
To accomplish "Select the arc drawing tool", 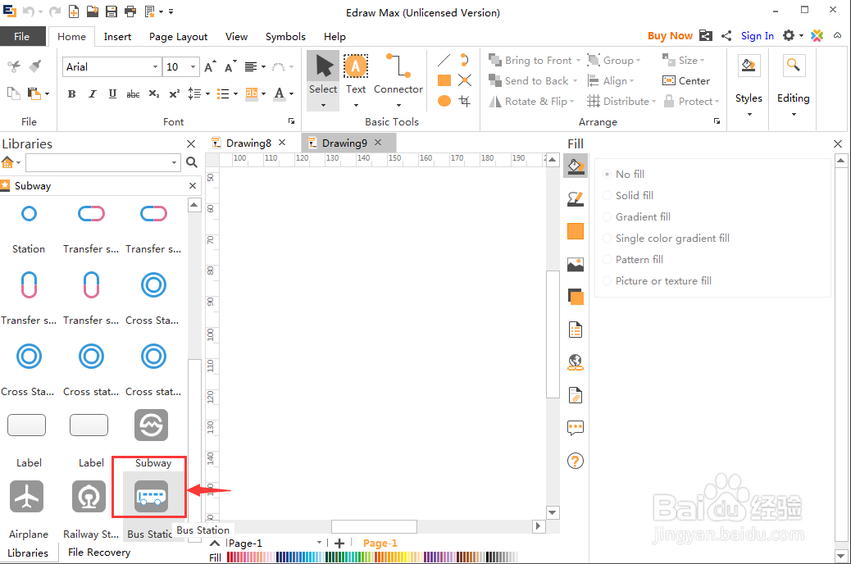I will 465,60.
